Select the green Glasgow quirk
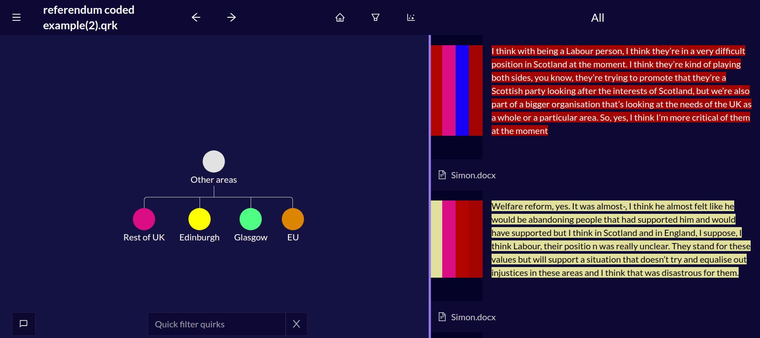The height and width of the screenshot is (338, 760). pos(251,219)
